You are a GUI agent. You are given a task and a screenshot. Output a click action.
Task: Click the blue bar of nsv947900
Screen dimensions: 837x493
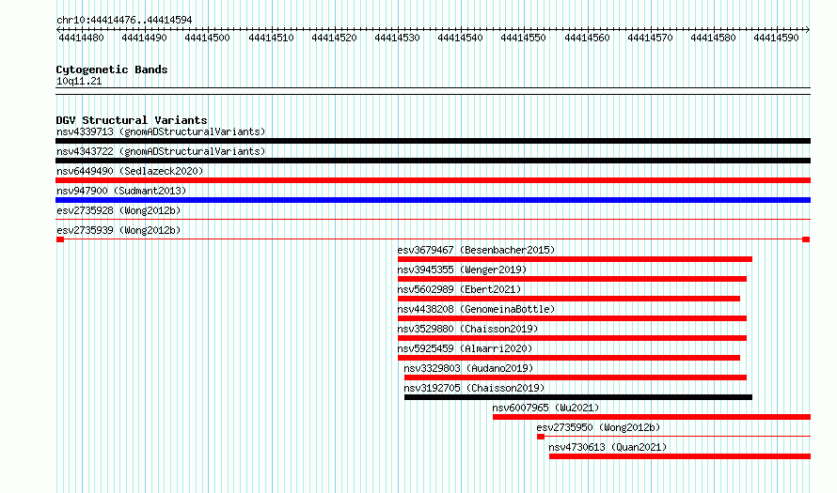[x=433, y=200]
